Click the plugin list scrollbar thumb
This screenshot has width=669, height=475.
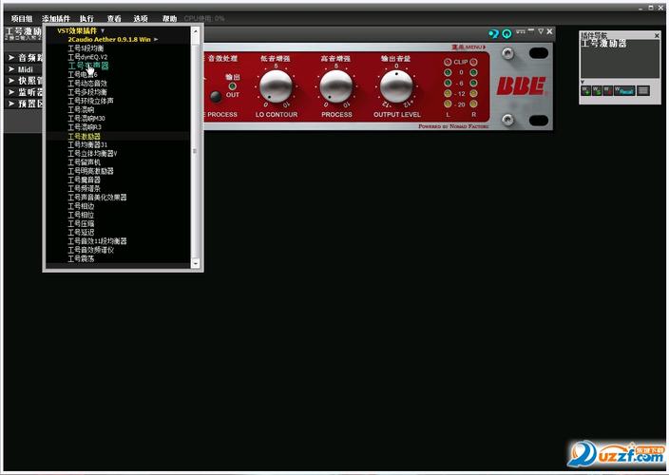pos(195,151)
